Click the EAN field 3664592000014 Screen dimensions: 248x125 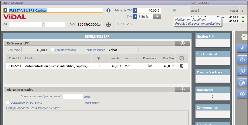pos(90,24)
